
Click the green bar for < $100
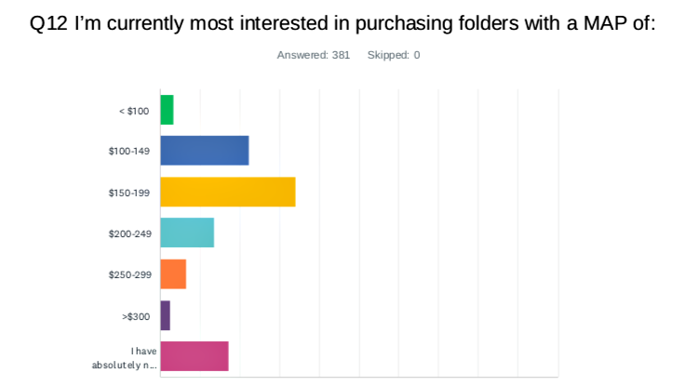click(167, 110)
